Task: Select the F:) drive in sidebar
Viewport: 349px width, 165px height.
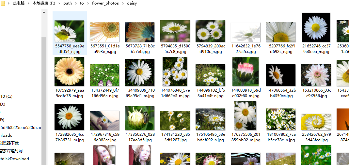Action: coord(2,120)
